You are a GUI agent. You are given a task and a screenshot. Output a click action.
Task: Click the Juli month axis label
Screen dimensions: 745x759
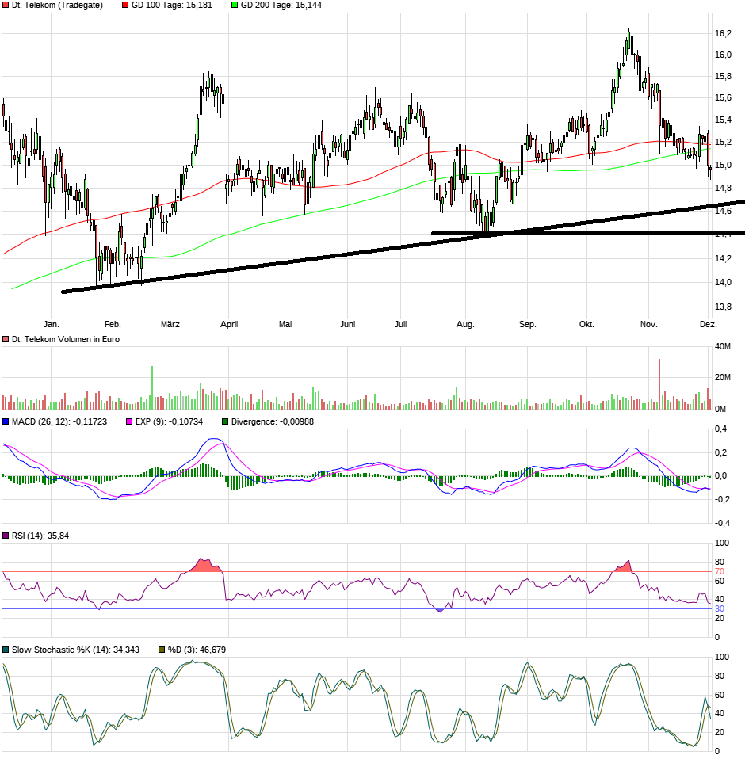(401, 324)
